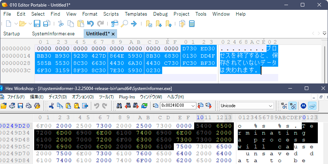328x164 pixels.
Task: Toggle bookmark icon in 010 Editor
Action: [x=149, y=24]
